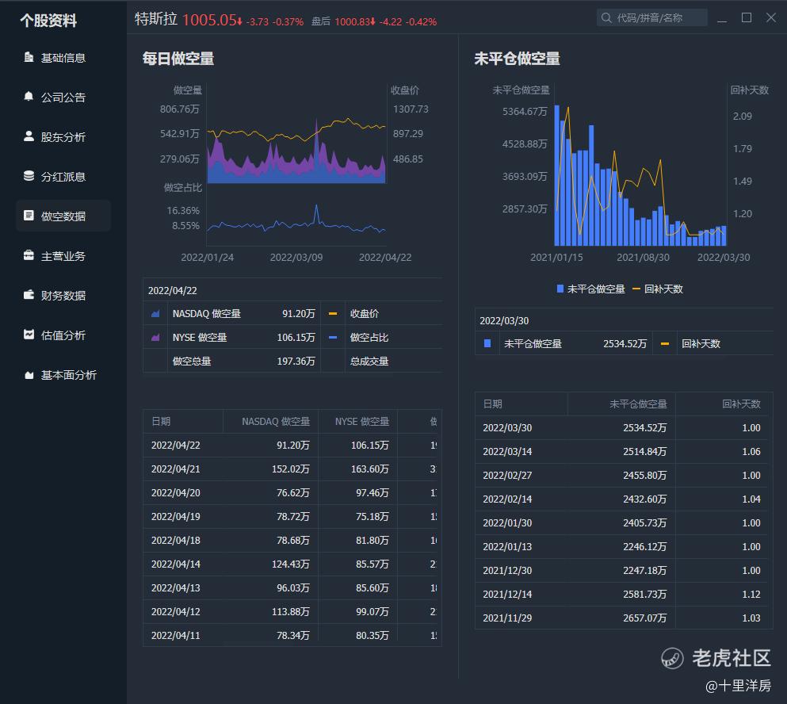This screenshot has height=704, width=787.
Task: Click the 特斯拉 stock name in header
Action: [156, 19]
